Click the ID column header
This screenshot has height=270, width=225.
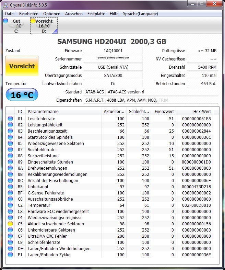[x=20, y=111]
